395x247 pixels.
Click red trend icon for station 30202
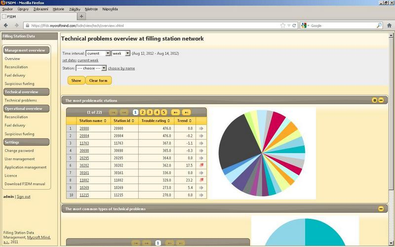coord(201,165)
